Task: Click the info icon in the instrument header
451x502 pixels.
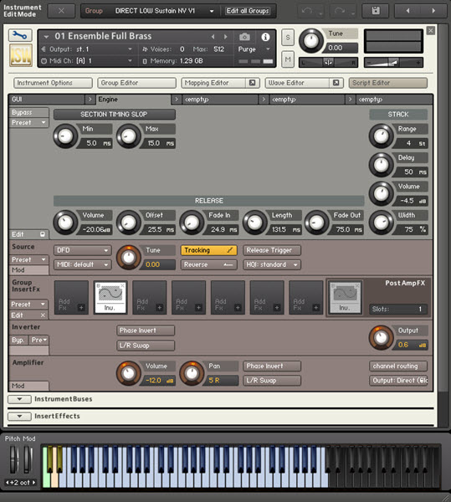Action: tap(265, 37)
